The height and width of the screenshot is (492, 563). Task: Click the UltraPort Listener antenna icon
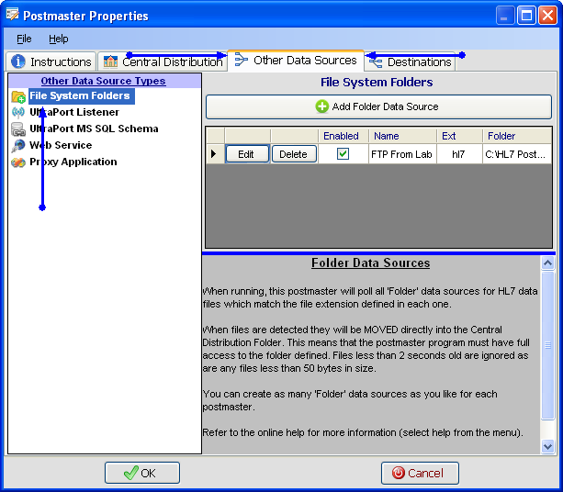(x=18, y=113)
